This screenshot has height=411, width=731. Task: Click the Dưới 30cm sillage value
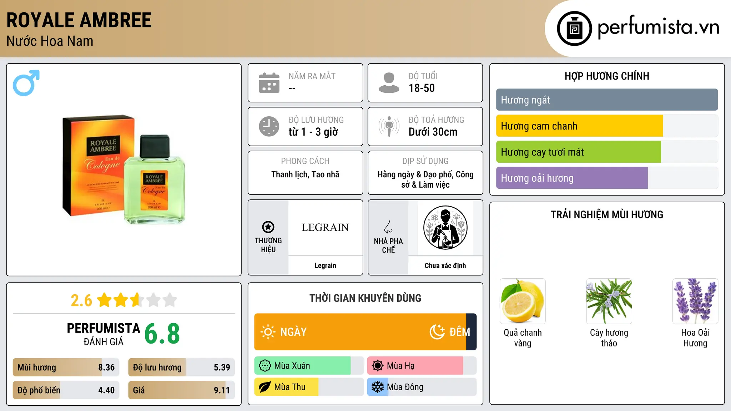tap(433, 132)
